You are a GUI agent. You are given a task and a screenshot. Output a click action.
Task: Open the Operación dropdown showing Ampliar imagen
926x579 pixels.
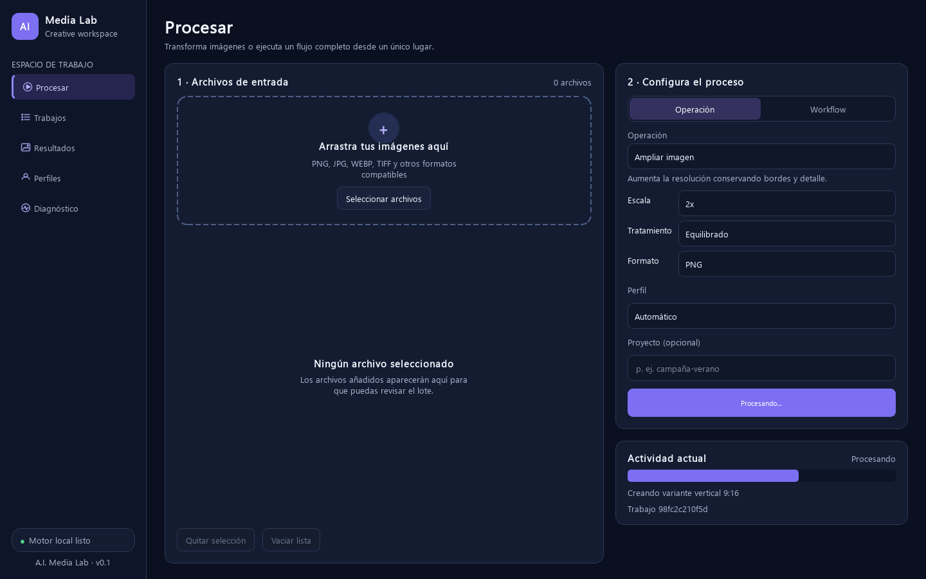click(x=761, y=156)
